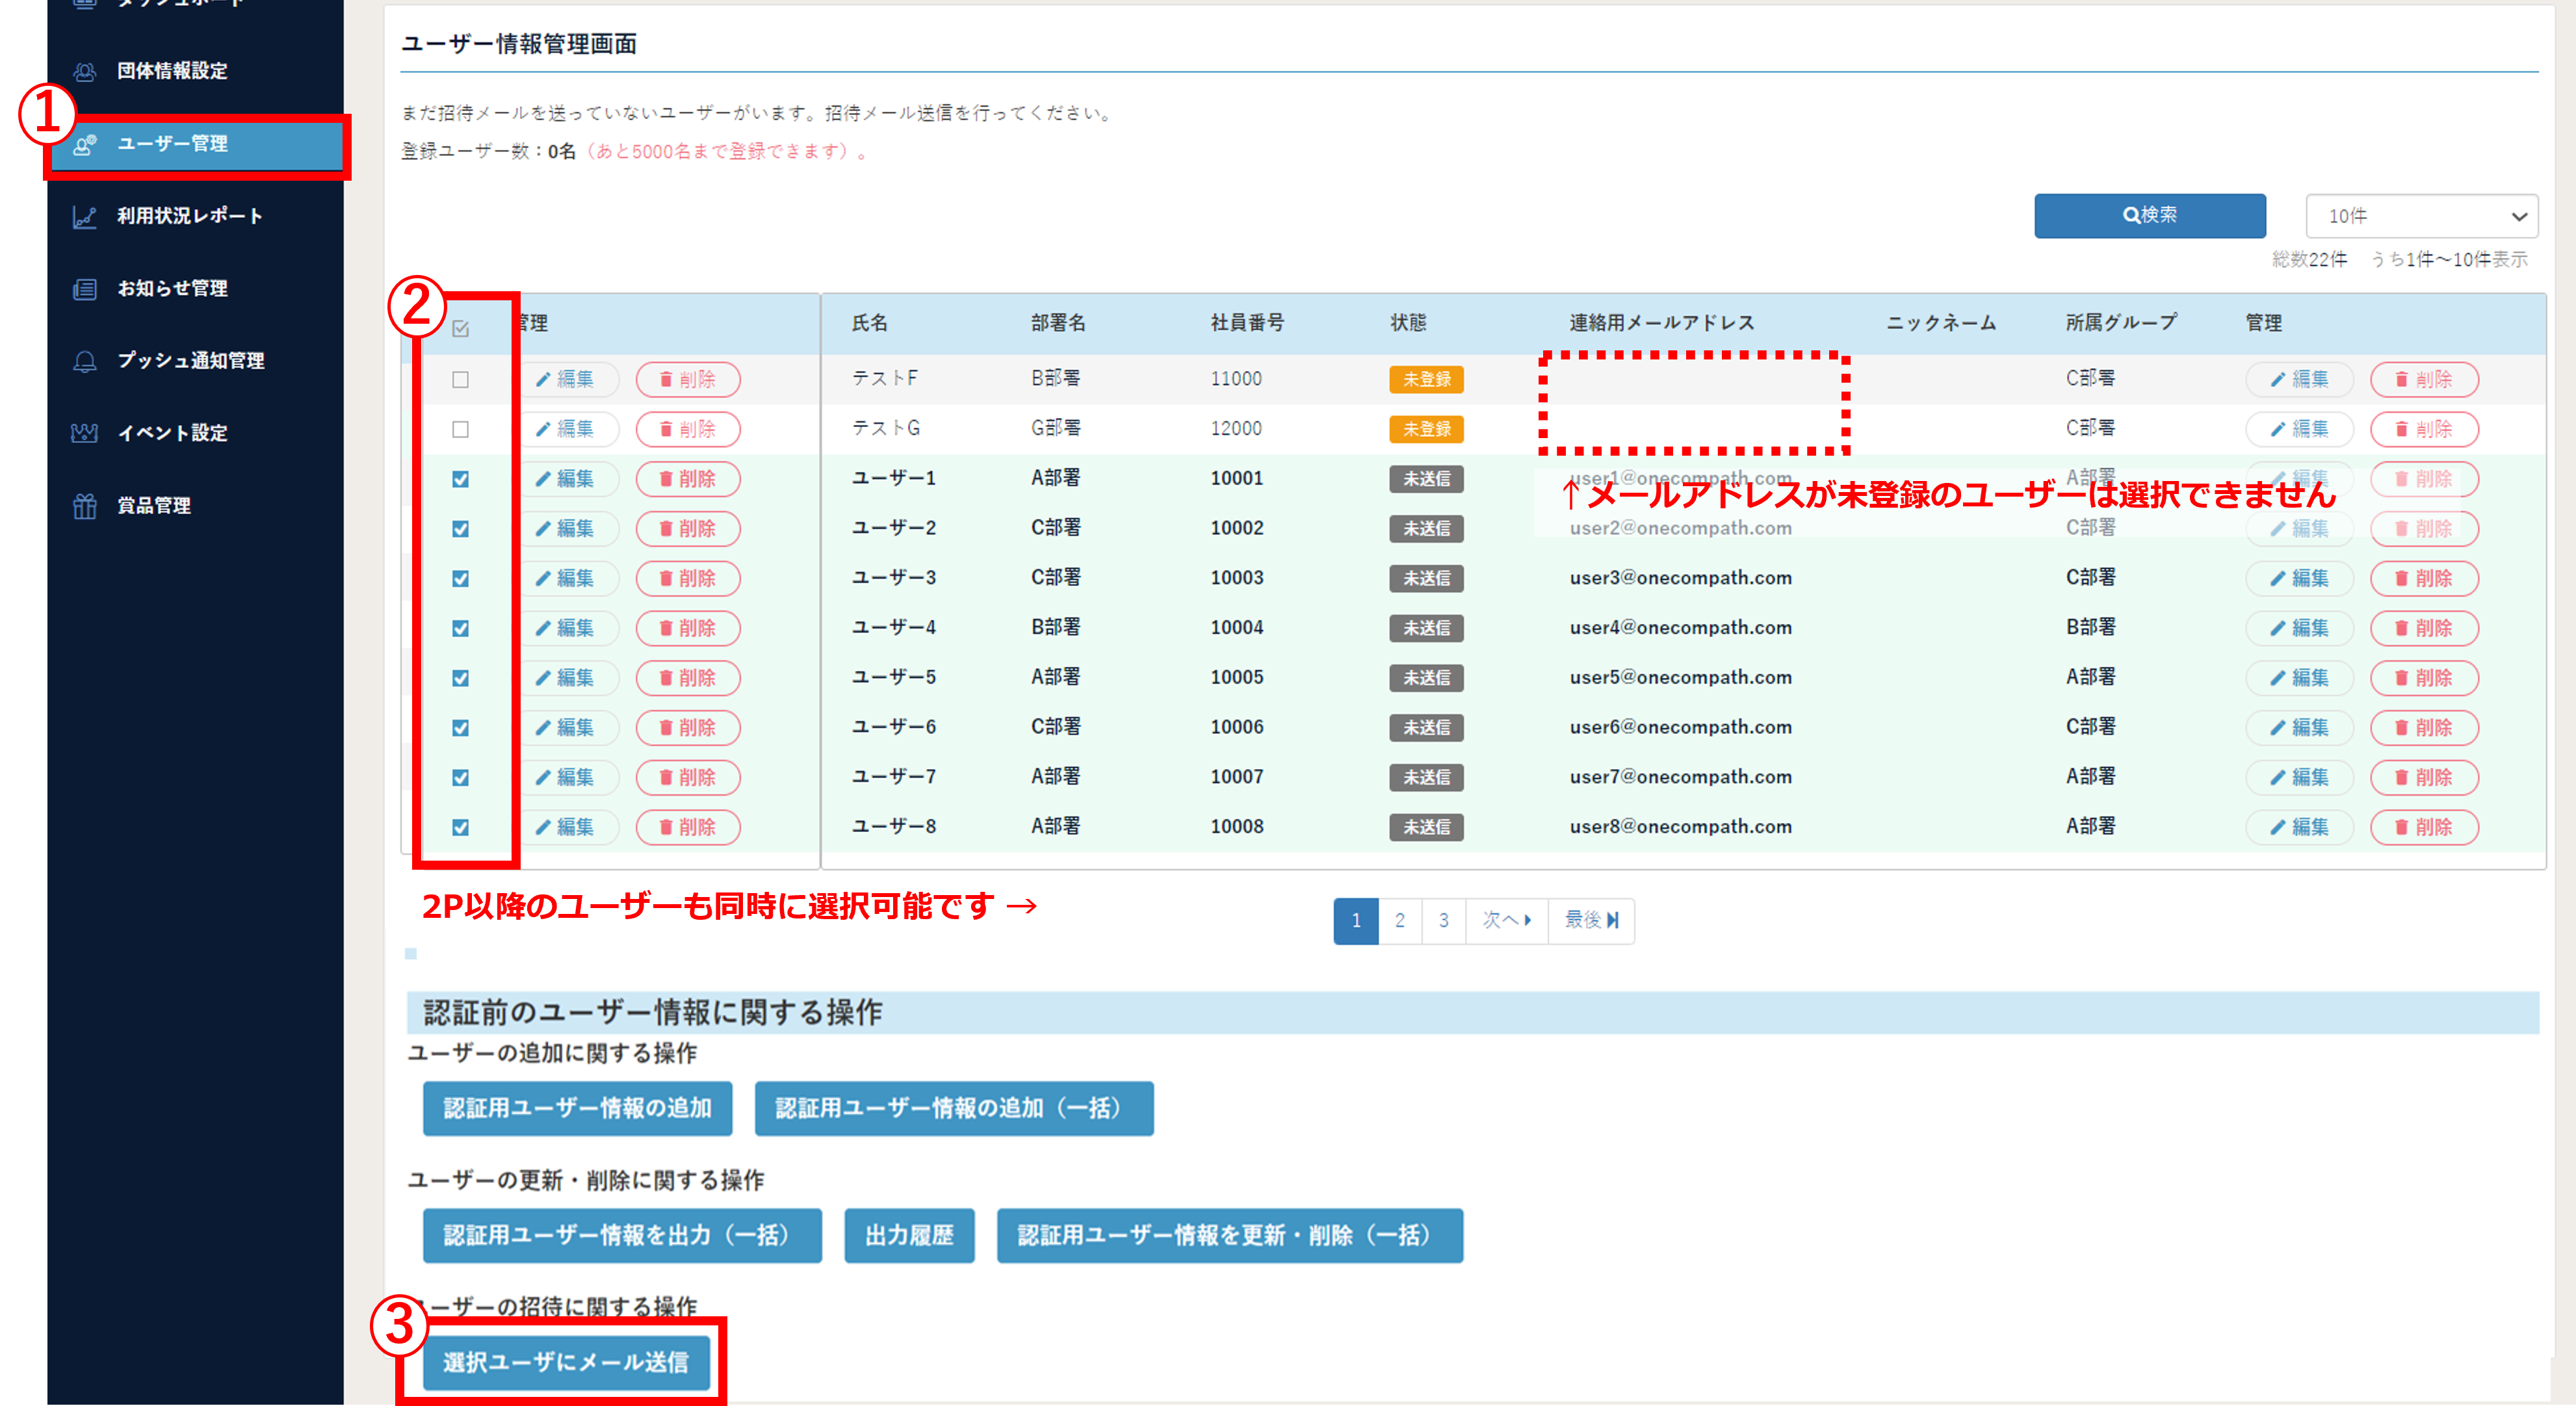2576x1406 pixels.
Task: Click 選択ユーザにメール送信 button
Action: 566,1362
